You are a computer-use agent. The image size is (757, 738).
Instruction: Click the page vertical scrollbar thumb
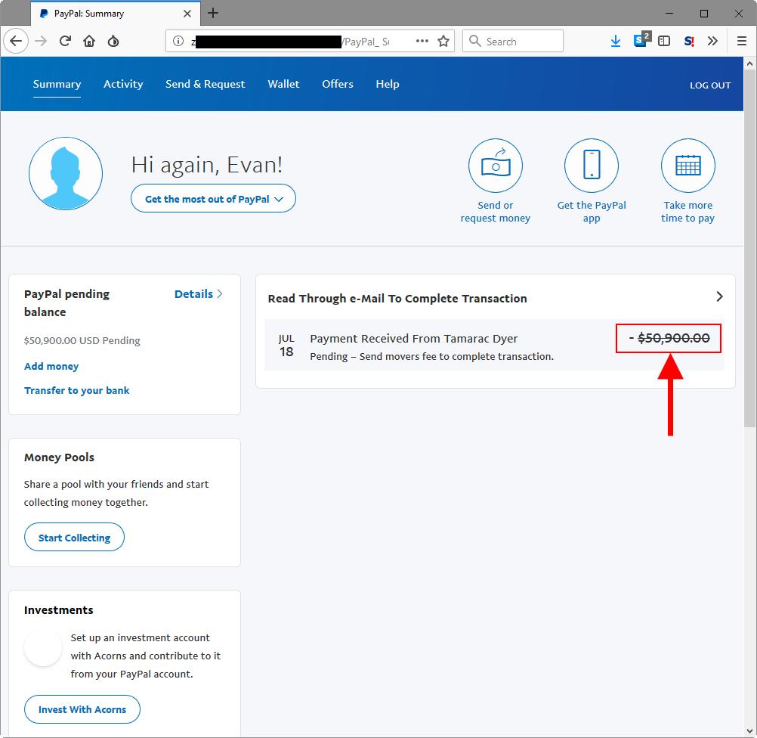point(749,247)
